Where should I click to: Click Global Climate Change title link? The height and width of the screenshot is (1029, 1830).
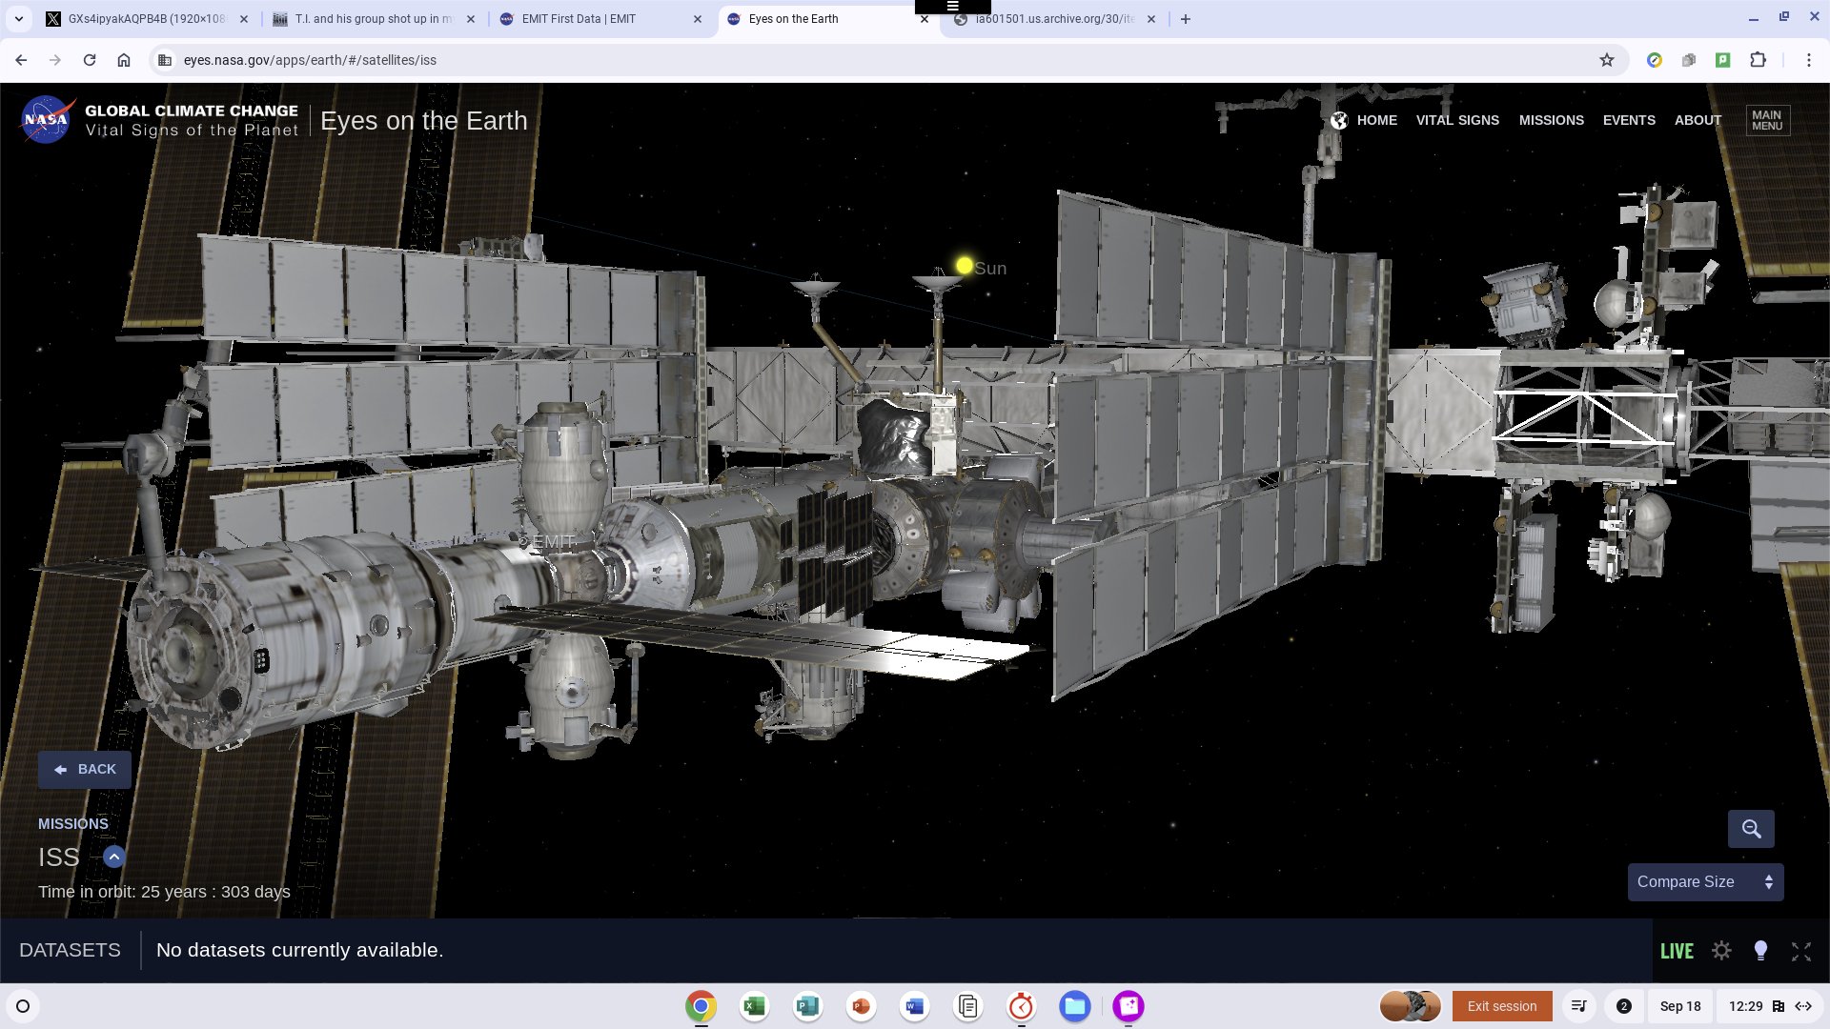tap(192, 111)
